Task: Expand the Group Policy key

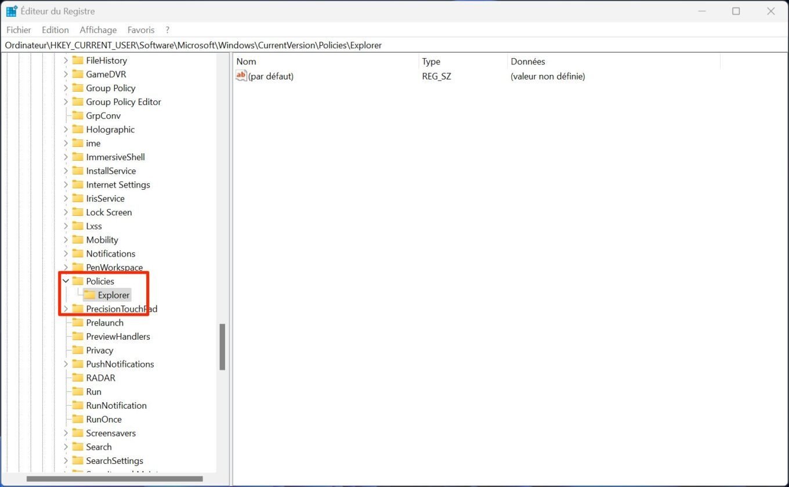Action: click(66, 88)
